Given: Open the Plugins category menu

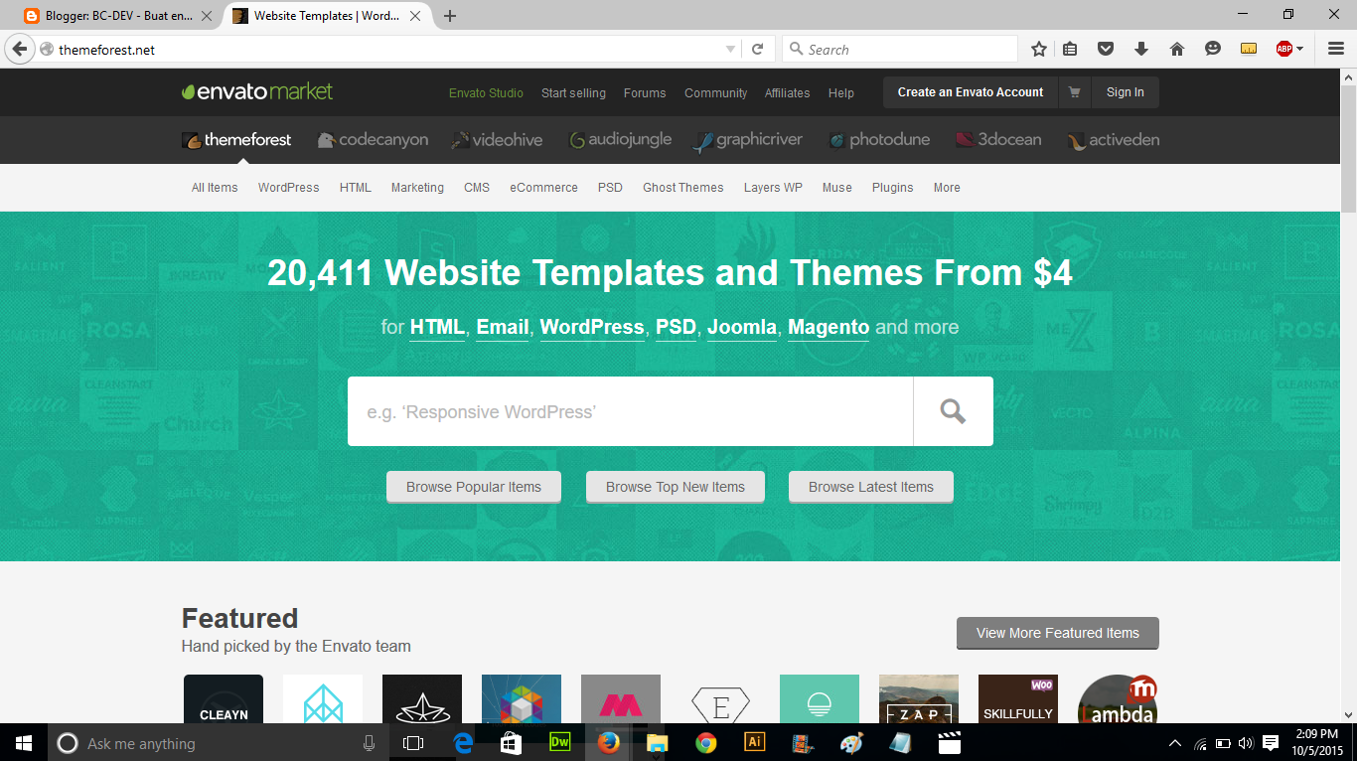Looking at the screenshot, I should (x=892, y=188).
